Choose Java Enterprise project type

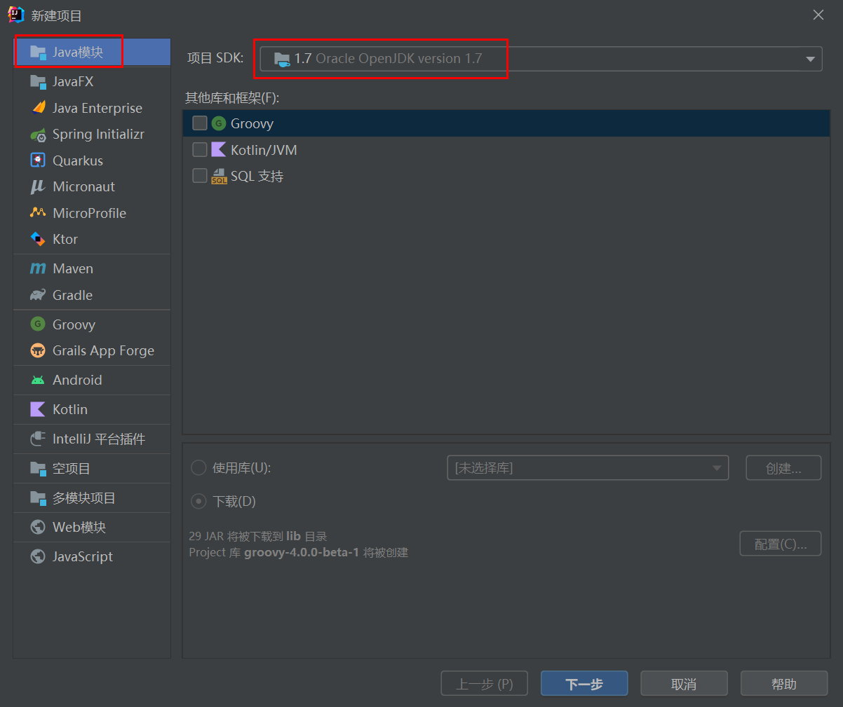tap(92, 108)
